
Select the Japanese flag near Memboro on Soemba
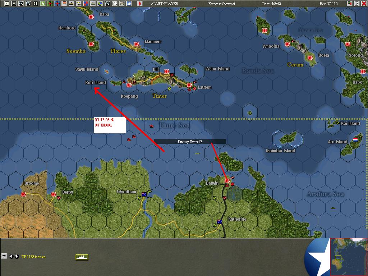[x=91, y=44]
